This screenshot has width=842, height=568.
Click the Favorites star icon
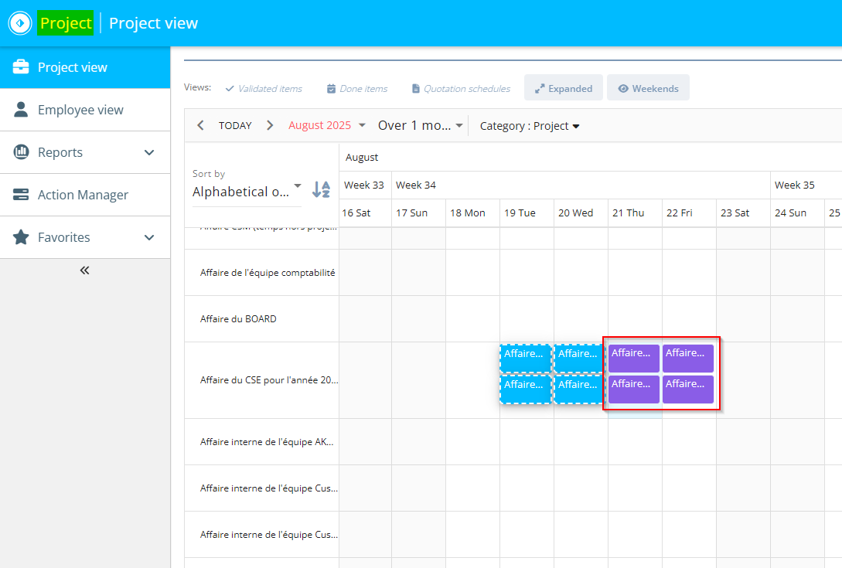pyautogui.click(x=22, y=237)
